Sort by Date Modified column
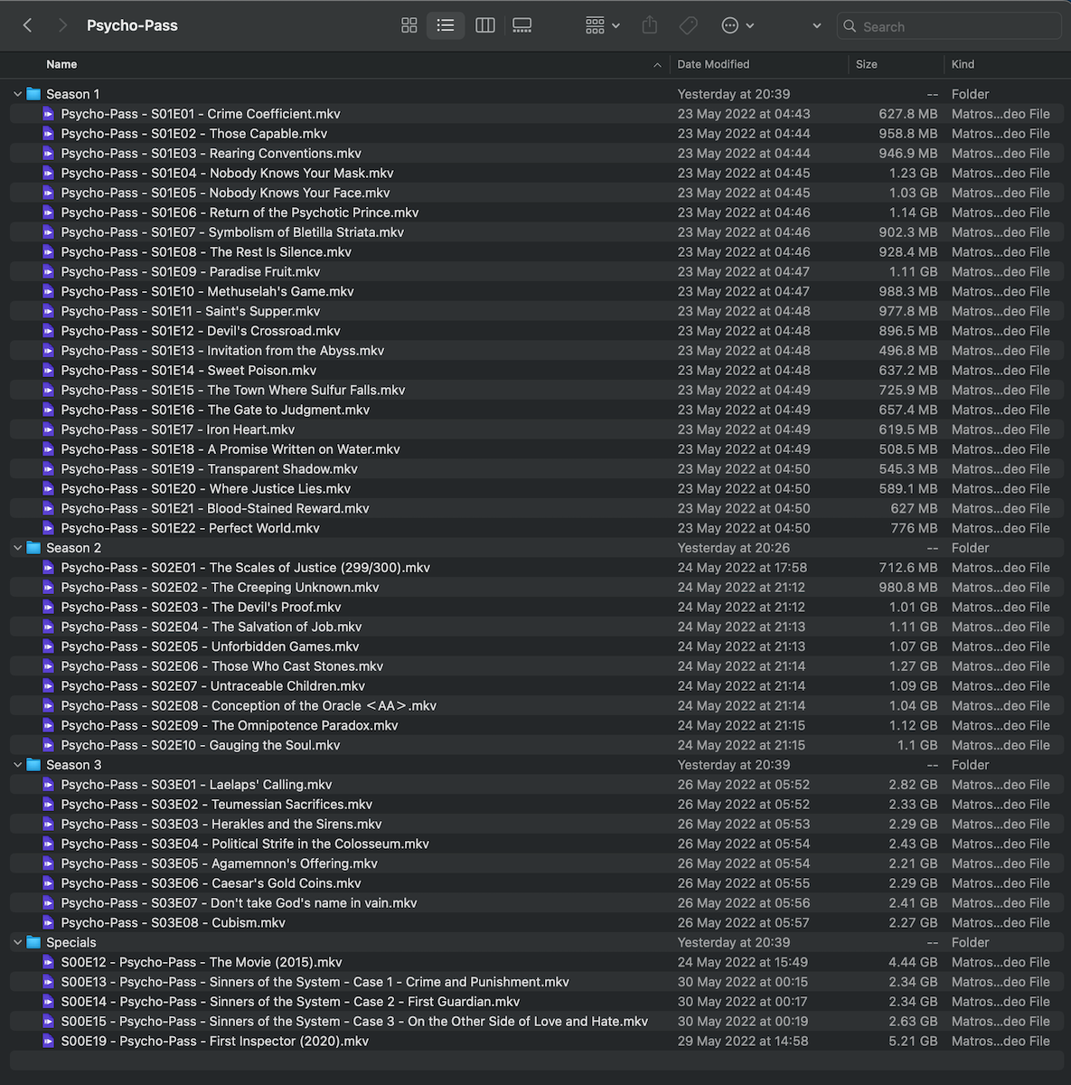The image size is (1071, 1085). (x=713, y=64)
